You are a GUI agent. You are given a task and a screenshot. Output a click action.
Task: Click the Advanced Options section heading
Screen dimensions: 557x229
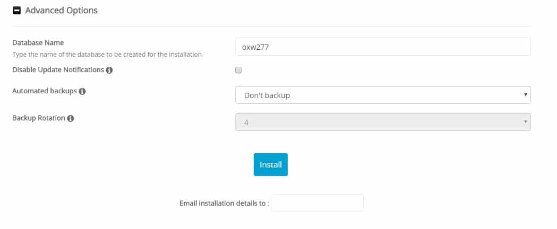[61, 11]
